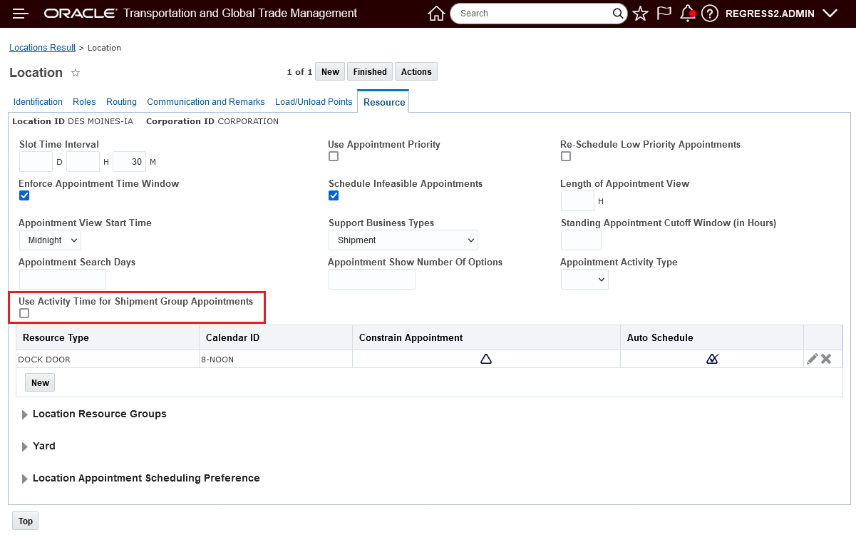Open the hamburger navigation menu

tap(21, 14)
